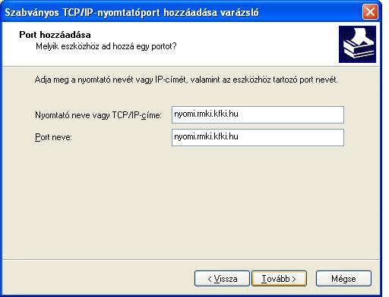Click the "Melyik eszközhöz ad hozzá egy portot?" subtitle
Viewport: 389px width, 297px height.
tap(106, 46)
